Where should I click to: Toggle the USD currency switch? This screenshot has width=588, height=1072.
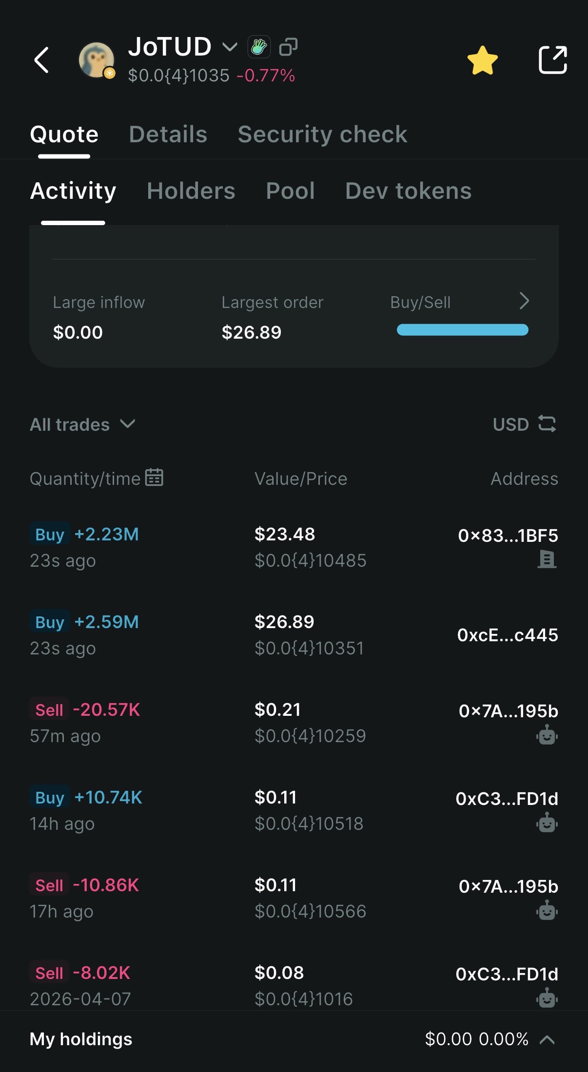click(x=524, y=424)
